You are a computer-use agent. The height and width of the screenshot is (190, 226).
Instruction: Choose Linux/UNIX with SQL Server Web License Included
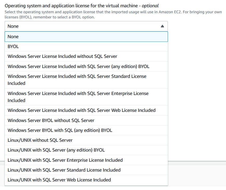(86, 180)
